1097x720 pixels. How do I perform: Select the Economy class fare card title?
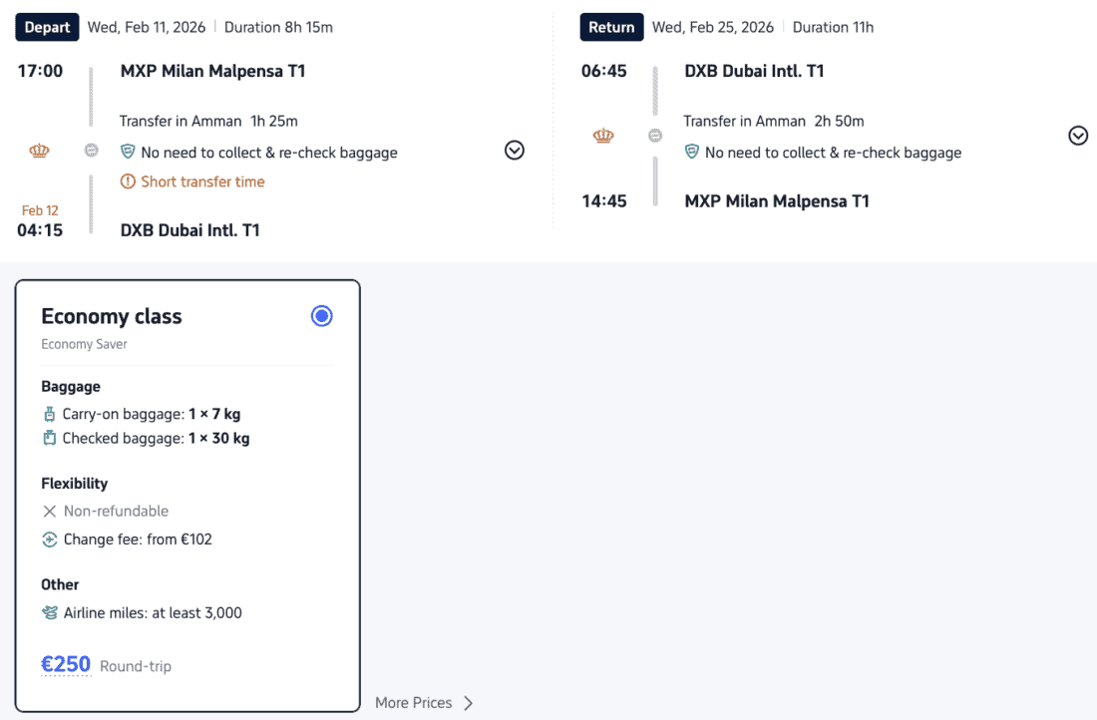(112, 316)
